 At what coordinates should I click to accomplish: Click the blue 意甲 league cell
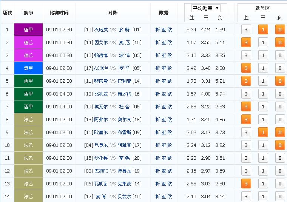(x=28, y=68)
